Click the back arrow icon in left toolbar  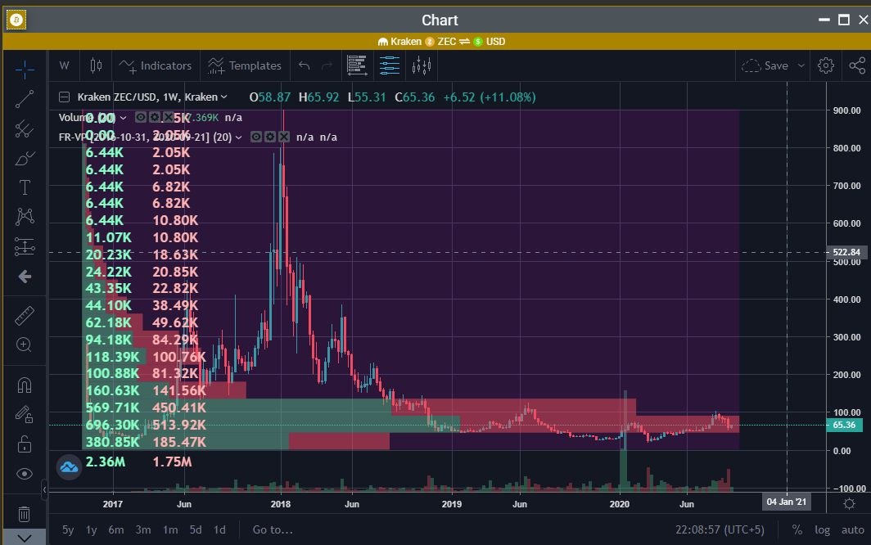25,276
